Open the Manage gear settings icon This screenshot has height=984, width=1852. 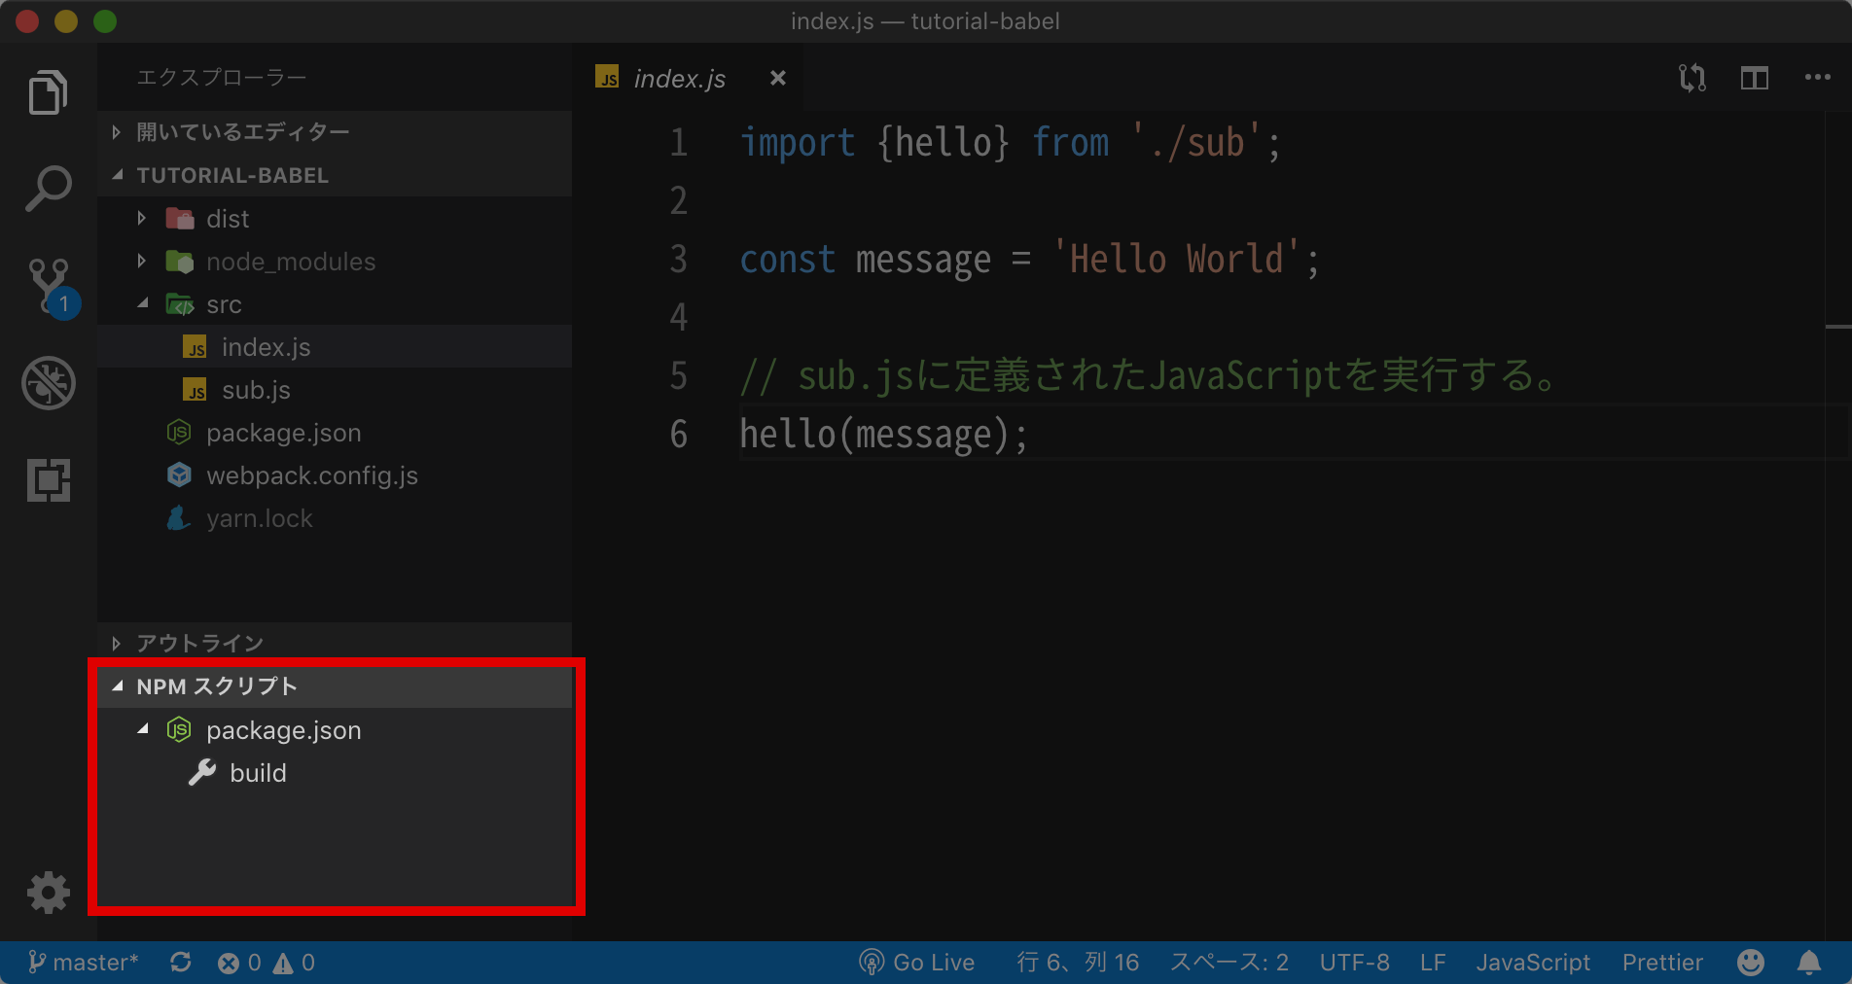48,892
